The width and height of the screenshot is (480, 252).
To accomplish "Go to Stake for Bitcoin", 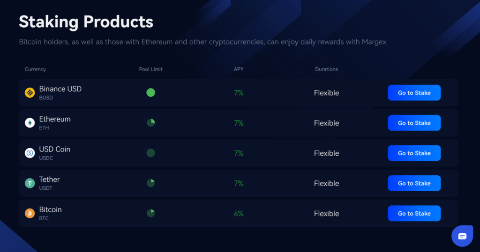I will tap(414, 213).
